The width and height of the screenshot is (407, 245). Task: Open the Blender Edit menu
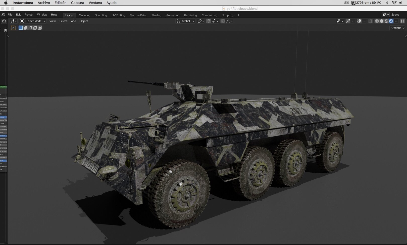tap(19, 15)
